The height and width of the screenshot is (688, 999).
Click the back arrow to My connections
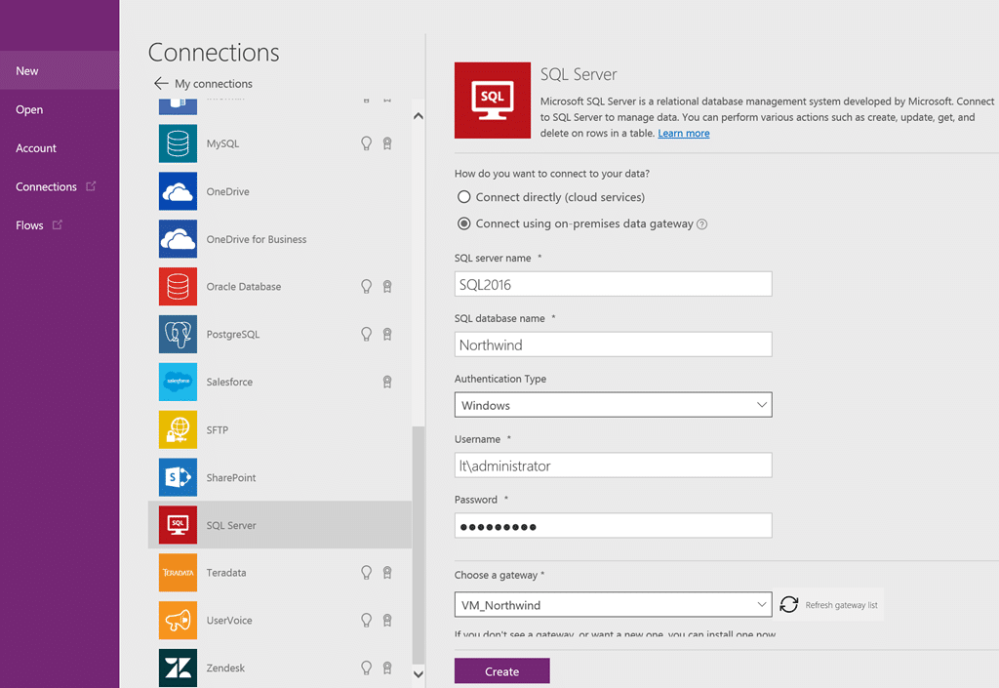click(x=161, y=84)
